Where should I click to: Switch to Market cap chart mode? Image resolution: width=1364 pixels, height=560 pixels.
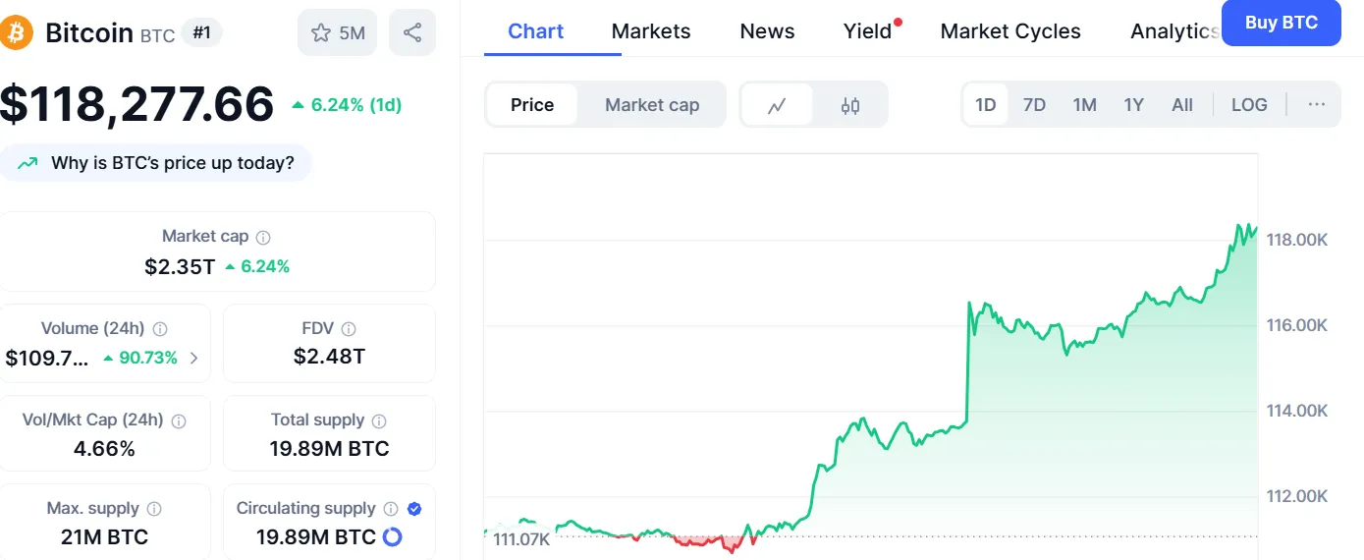click(652, 105)
